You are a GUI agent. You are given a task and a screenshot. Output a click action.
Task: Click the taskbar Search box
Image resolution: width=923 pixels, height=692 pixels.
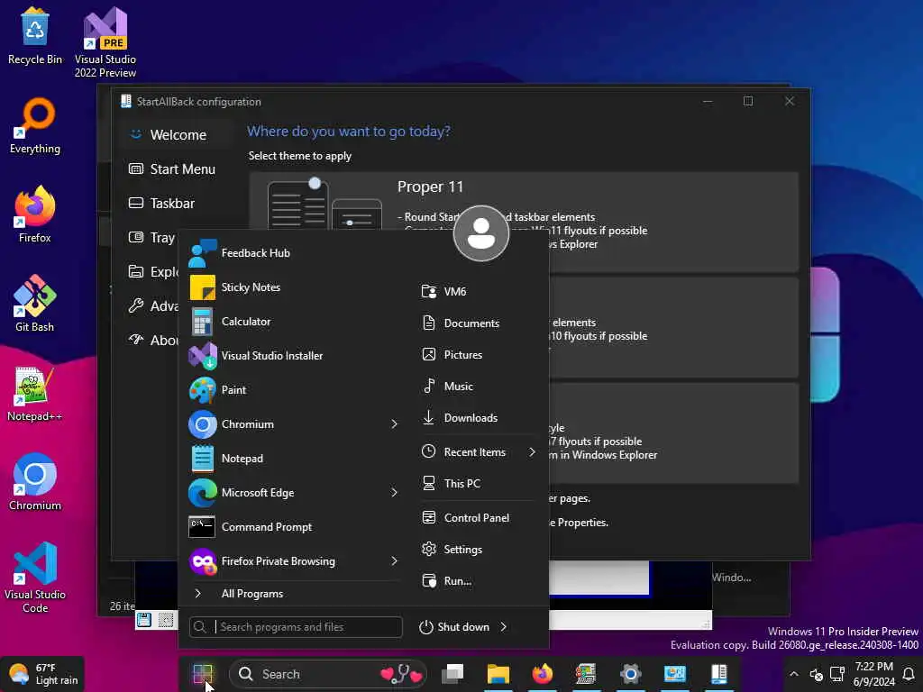coord(327,674)
